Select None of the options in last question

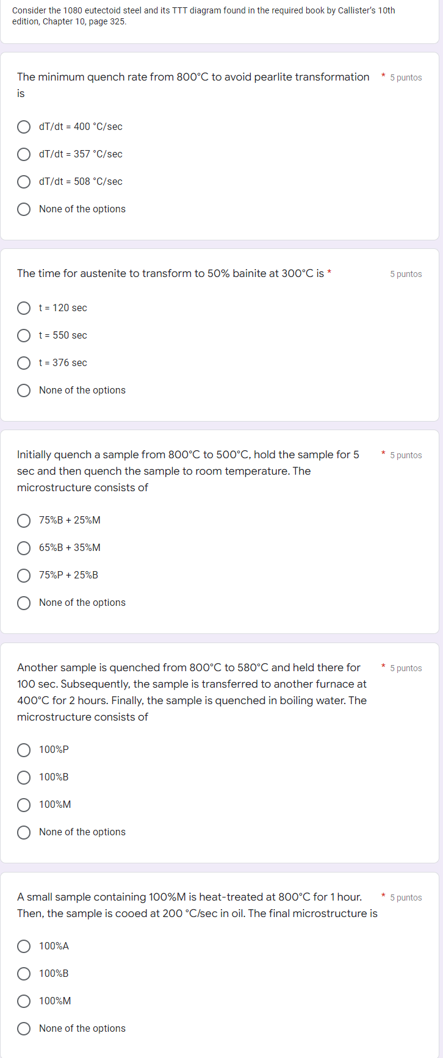click(24, 1029)
